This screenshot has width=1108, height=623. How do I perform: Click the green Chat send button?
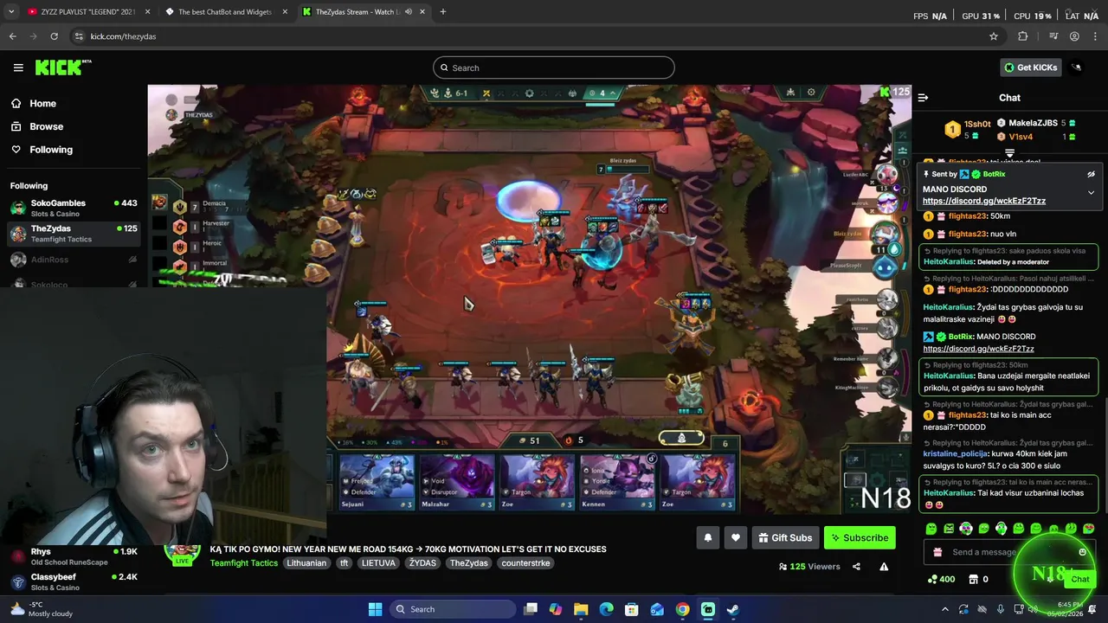[x=1079, y=579]
